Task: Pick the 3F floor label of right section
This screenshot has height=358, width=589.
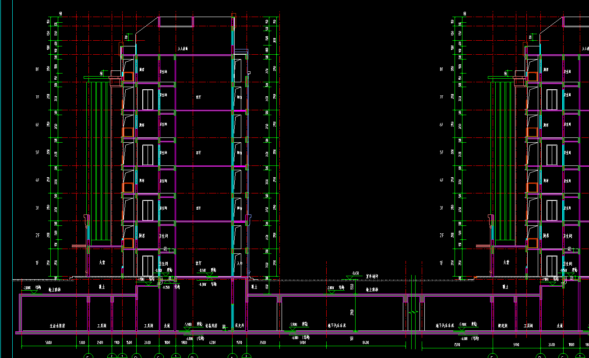Action: pyautogui.click(x=441, y=208)
